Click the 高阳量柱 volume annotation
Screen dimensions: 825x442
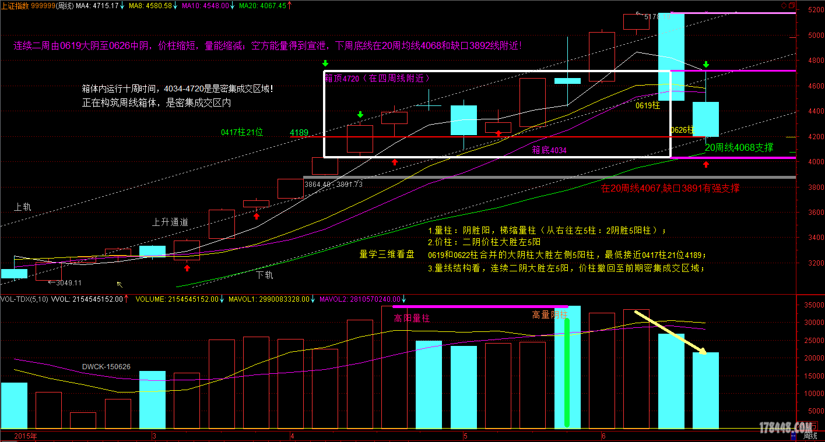[x=412, y=318]
